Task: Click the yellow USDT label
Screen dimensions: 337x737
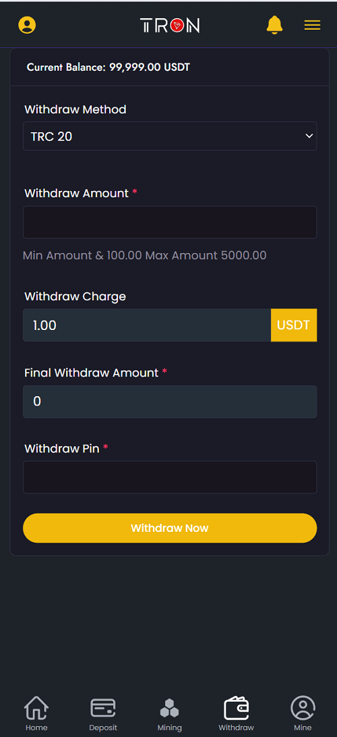Action: pyautogui.click(x=294, y=325)
